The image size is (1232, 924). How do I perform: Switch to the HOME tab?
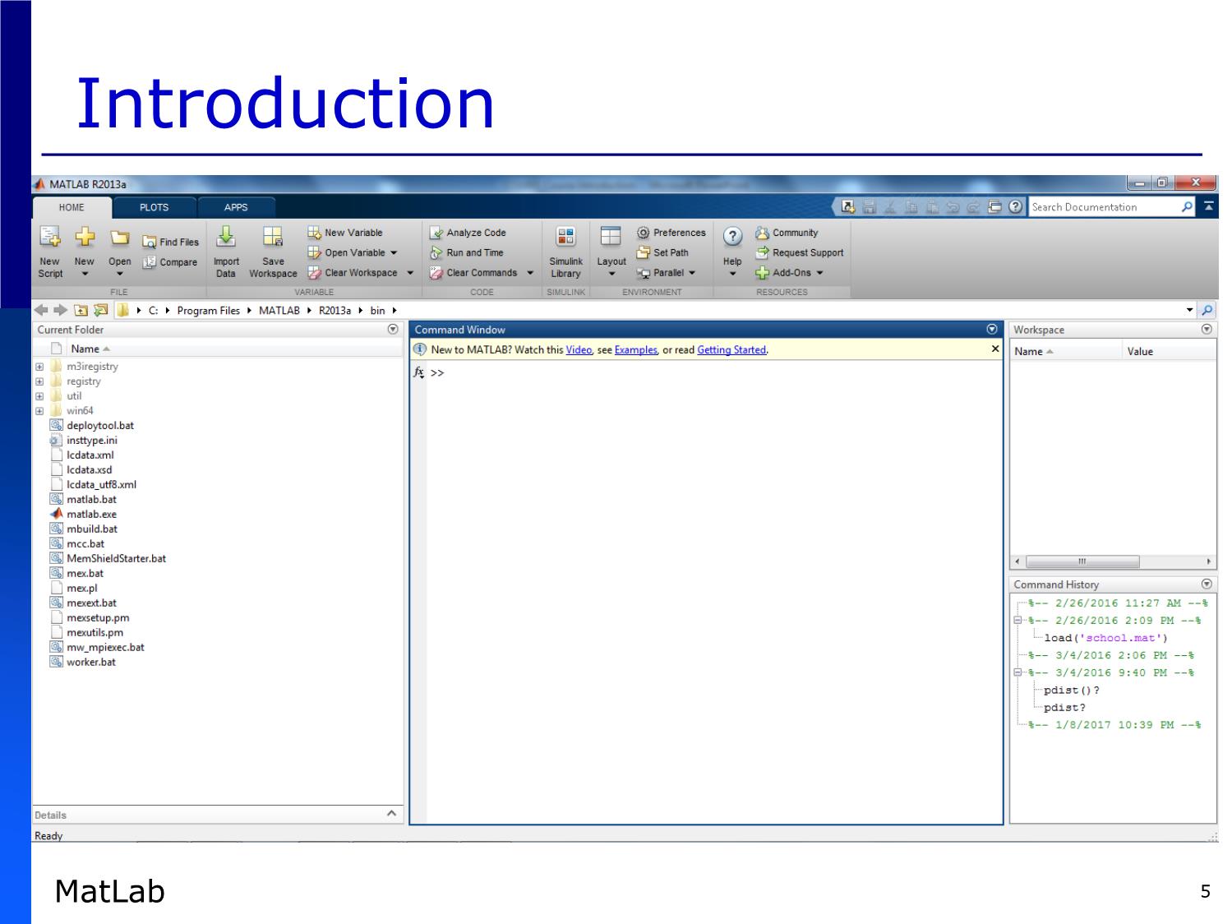72,207
